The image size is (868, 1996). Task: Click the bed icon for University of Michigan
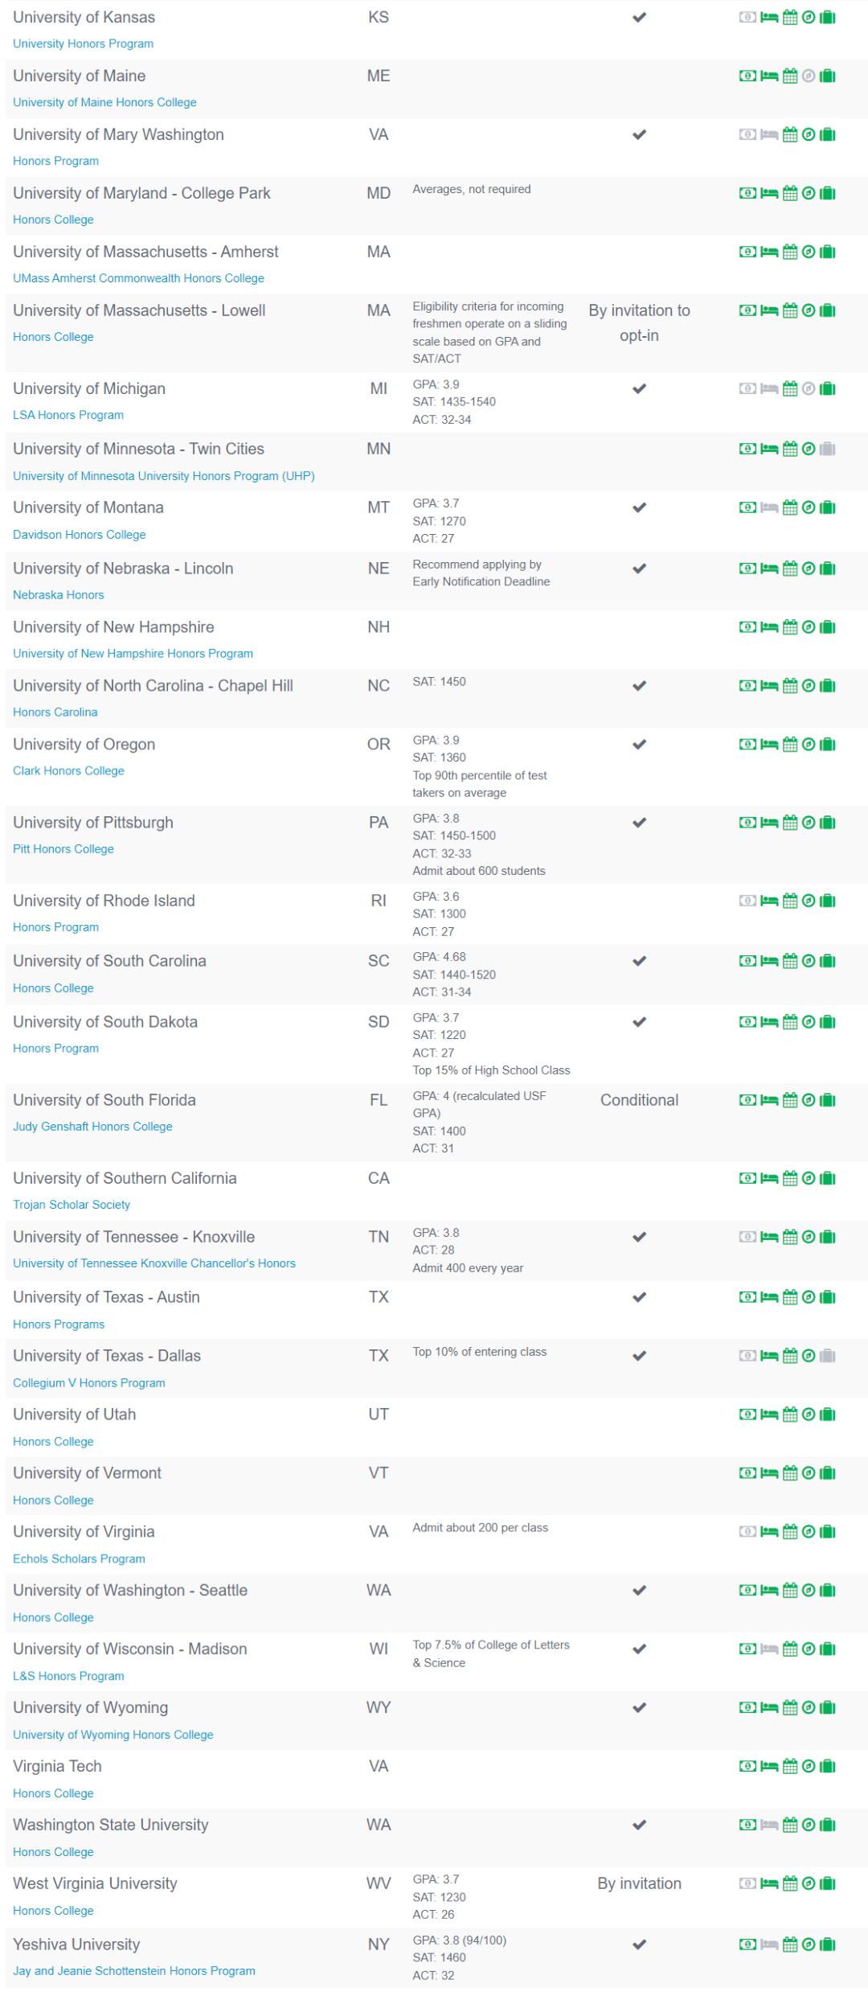click(769, 389)
